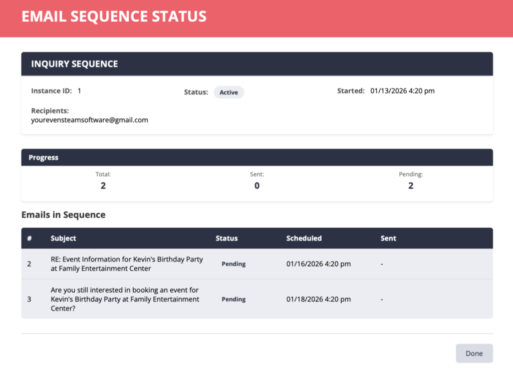Select the 'Are you still interested' email subject
Image resolution: width=513 pixels, height=371 pixels.
click(x=125, y=299)
